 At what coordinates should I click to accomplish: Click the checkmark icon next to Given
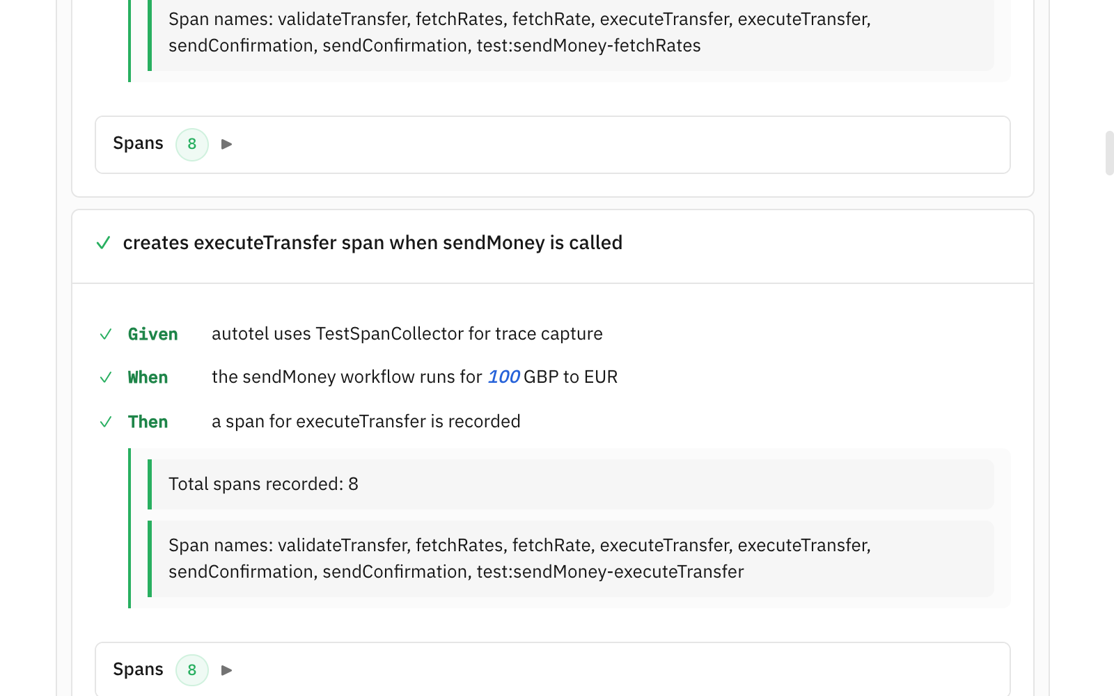coord(106,335)
